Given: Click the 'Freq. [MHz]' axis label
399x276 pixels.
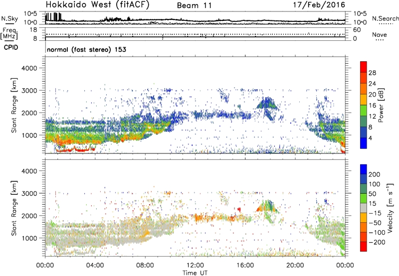Looking at the screenshot, I should point(9,34).
